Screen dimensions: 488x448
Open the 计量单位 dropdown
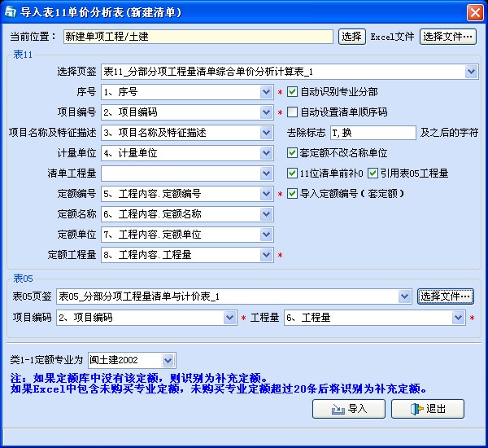pyautogui.click(x=267, y=153)
